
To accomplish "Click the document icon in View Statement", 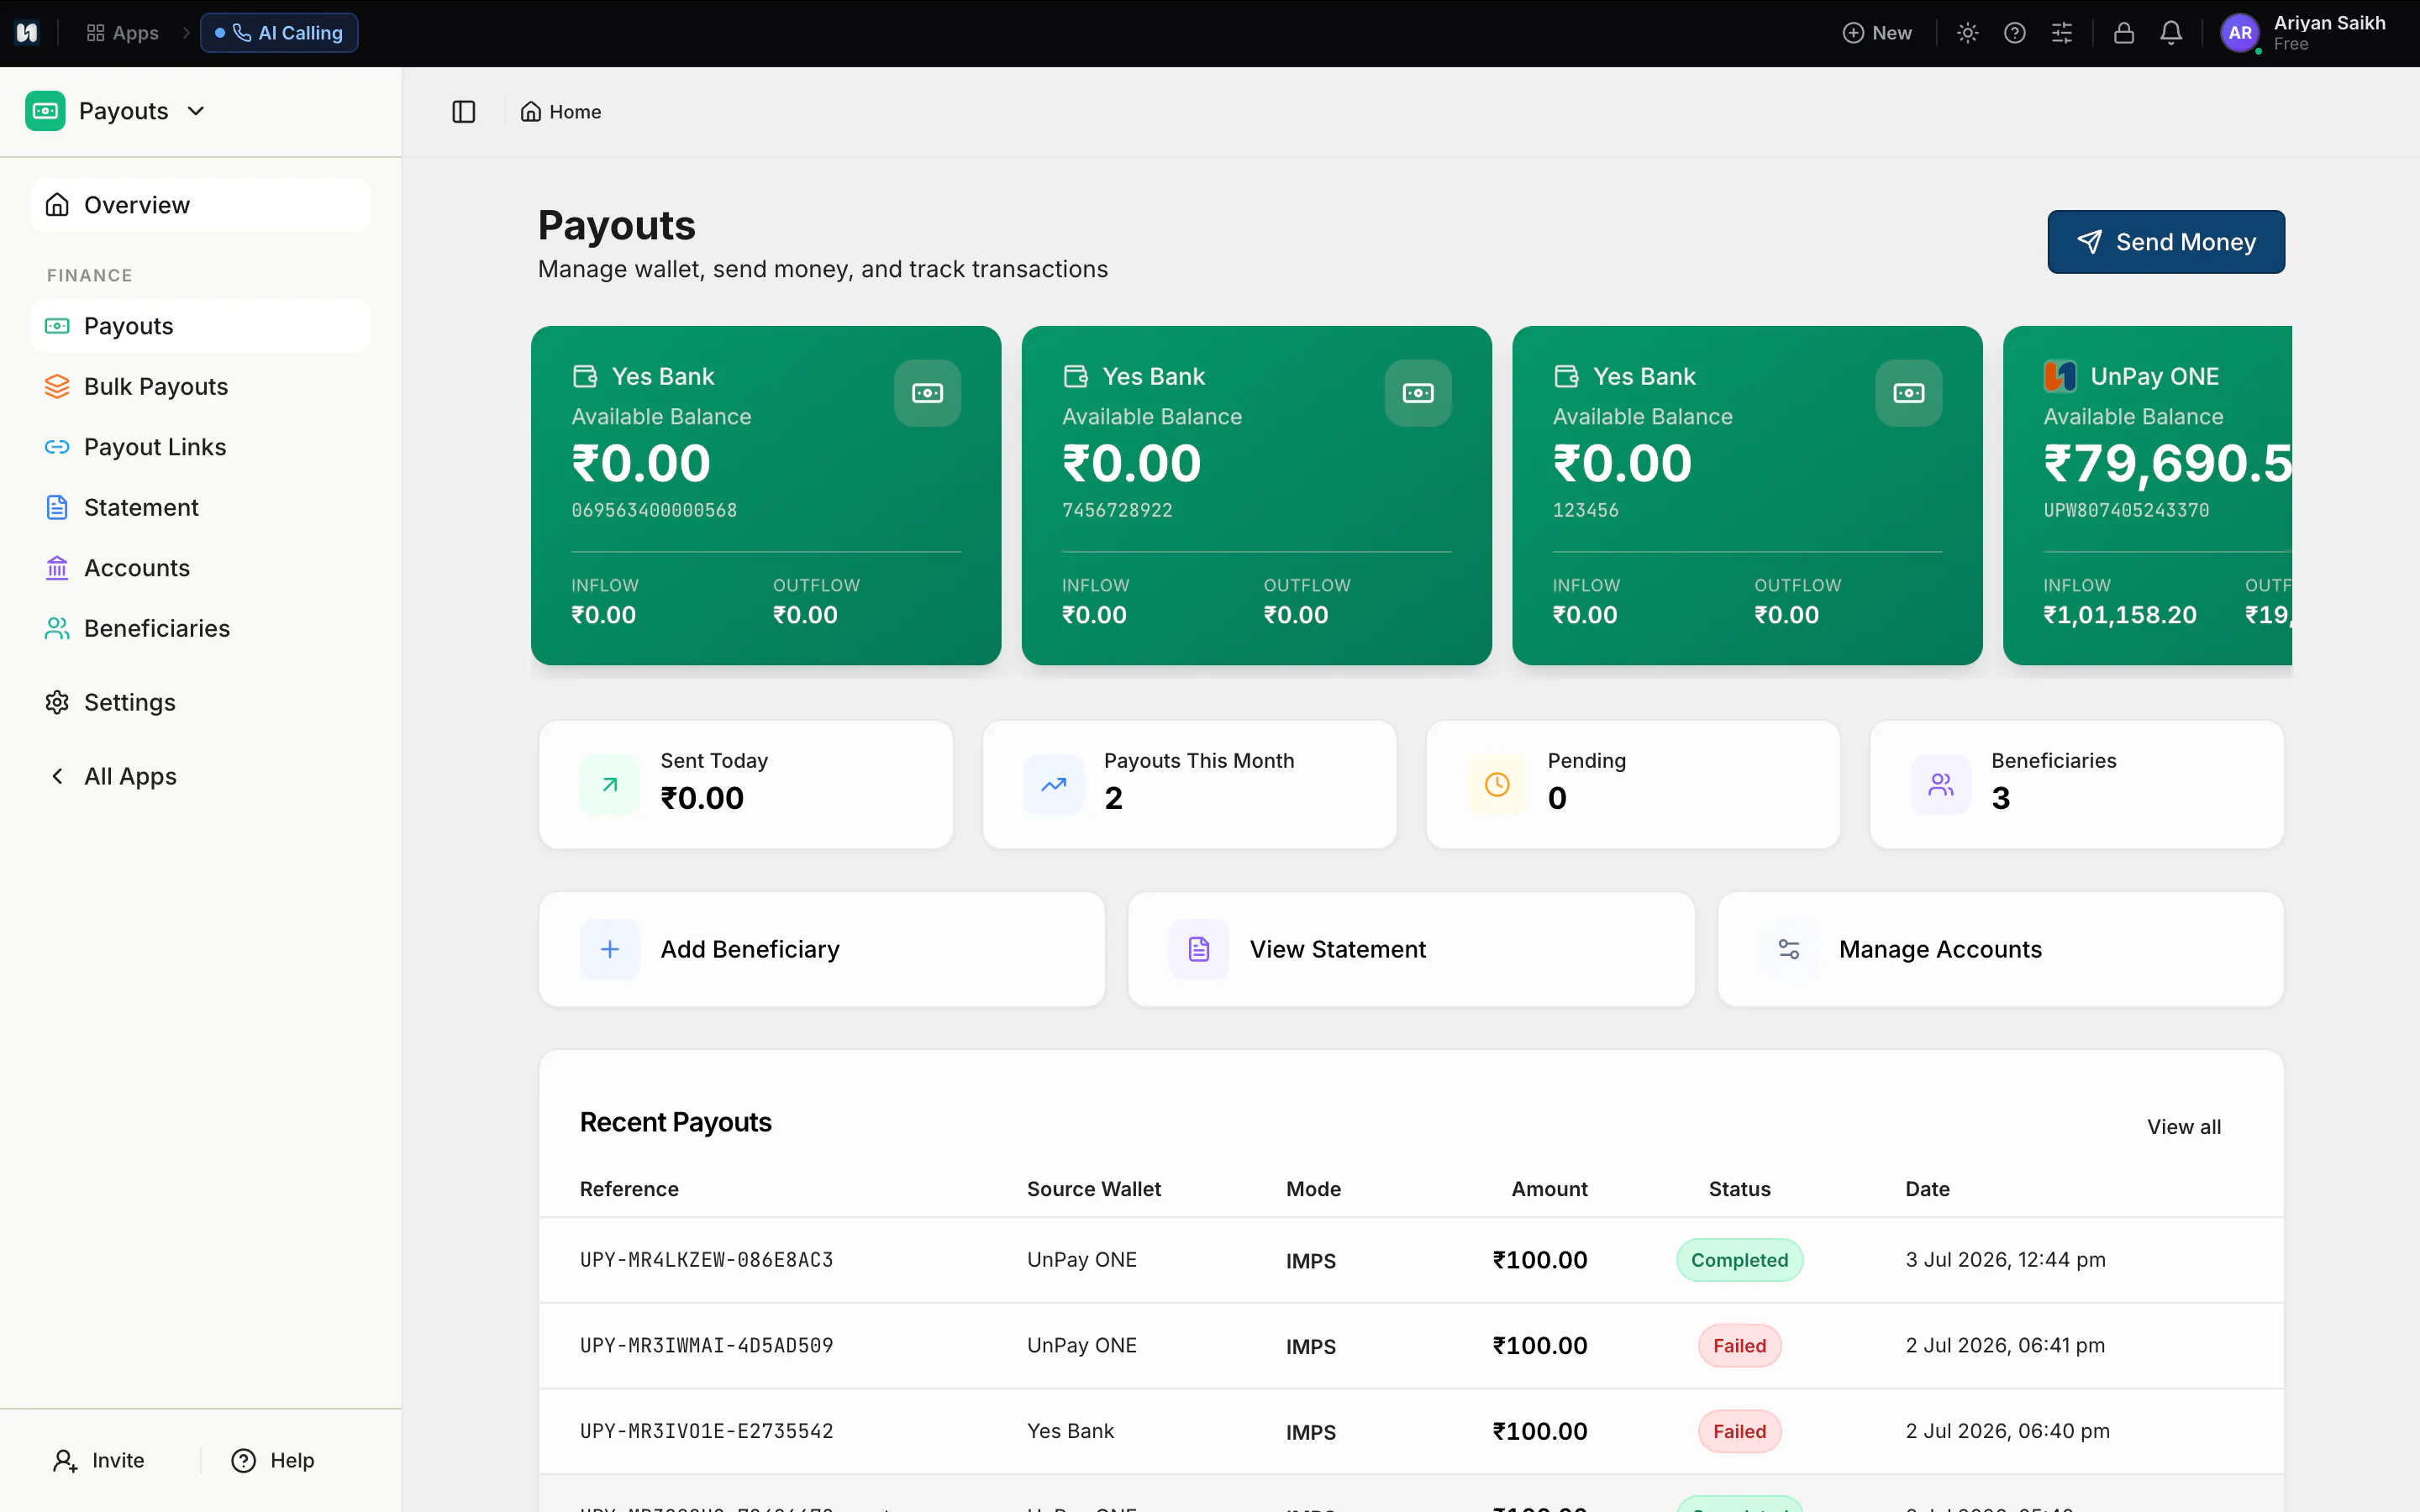I will [1199, 949].
